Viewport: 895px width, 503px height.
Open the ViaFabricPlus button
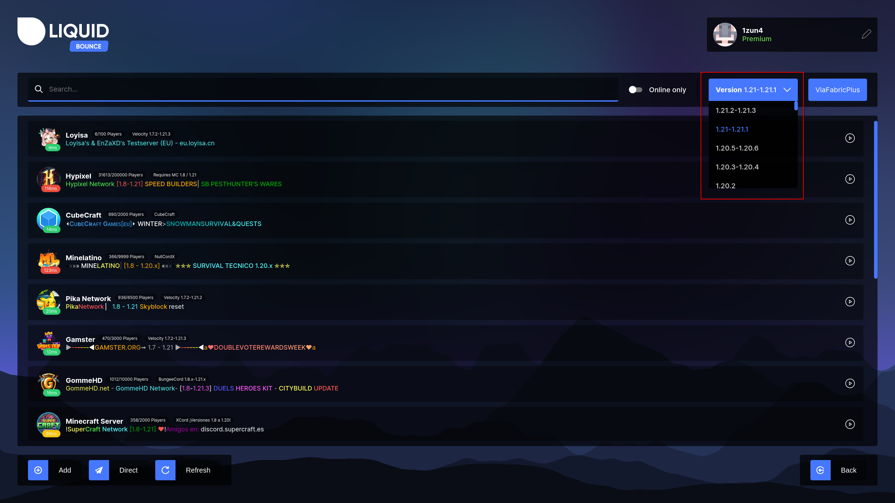pyautogui.click(x=837, y=90)
